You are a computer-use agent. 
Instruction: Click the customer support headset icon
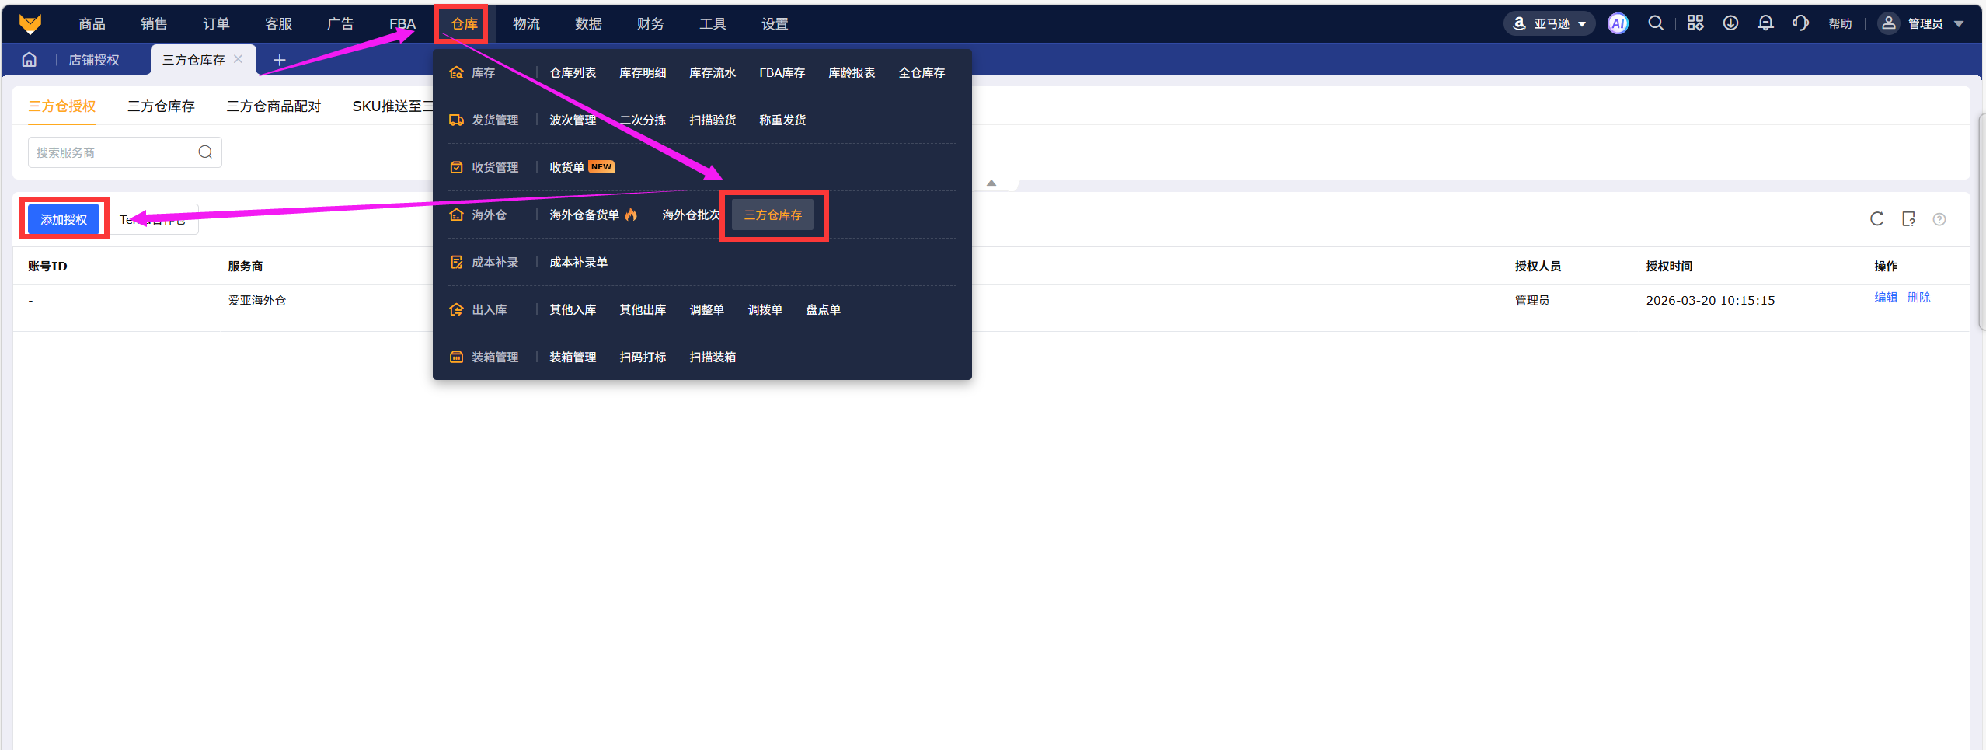(1800, 24)
